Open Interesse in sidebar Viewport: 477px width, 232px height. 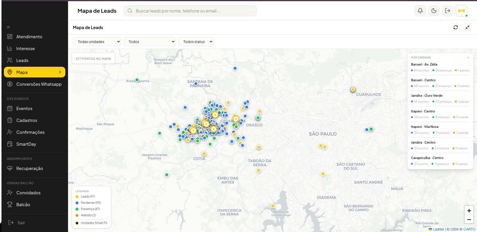point(34,48)
